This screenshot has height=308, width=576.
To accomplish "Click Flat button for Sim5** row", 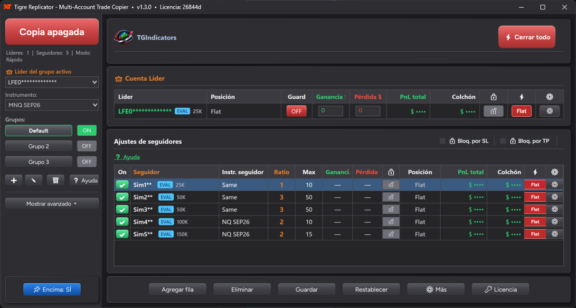I will click(535, 234).
